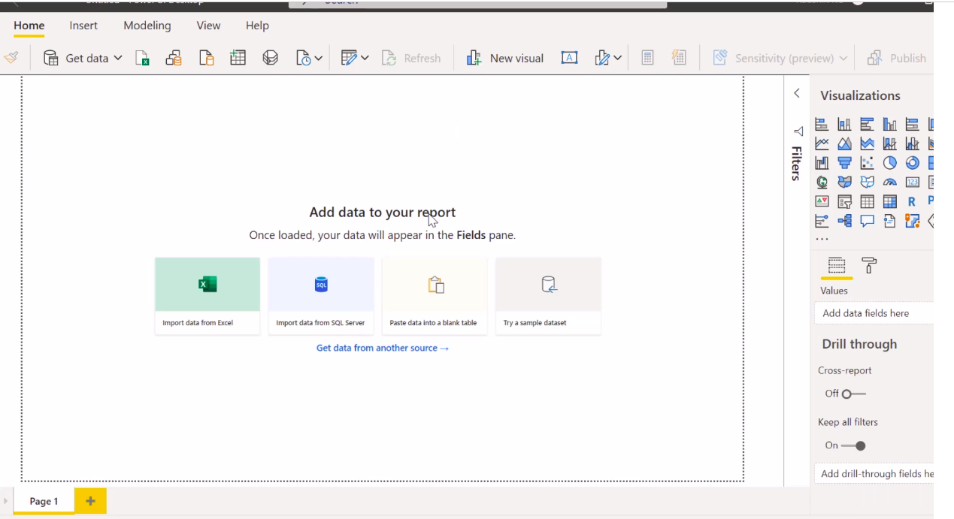Select the Key influencers visual

(822, 221)
